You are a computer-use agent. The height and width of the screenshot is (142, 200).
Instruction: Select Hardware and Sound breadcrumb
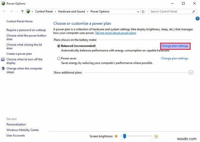72,12
